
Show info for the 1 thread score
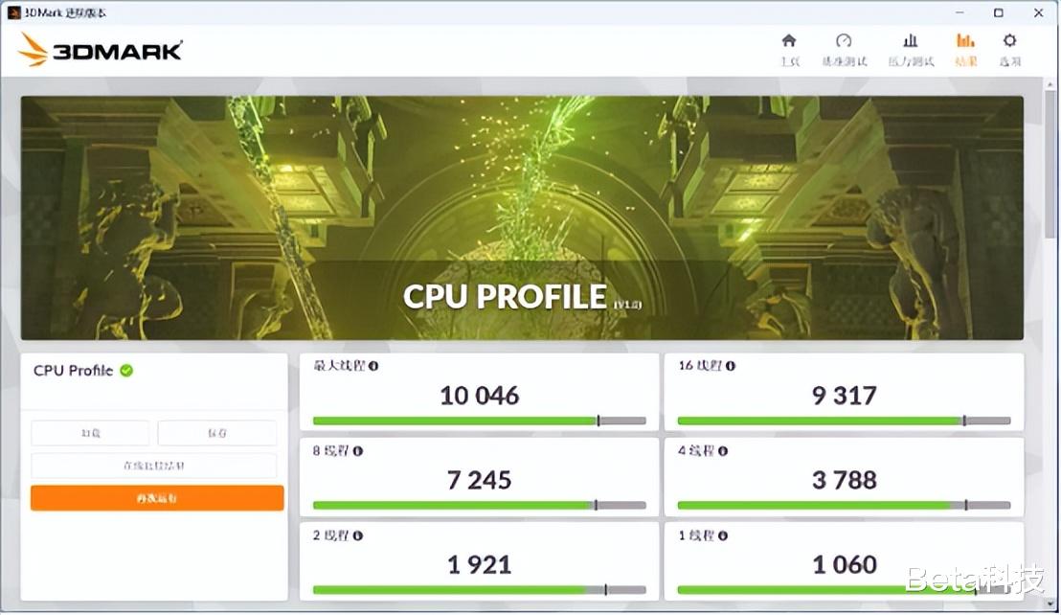click(723, 535)
